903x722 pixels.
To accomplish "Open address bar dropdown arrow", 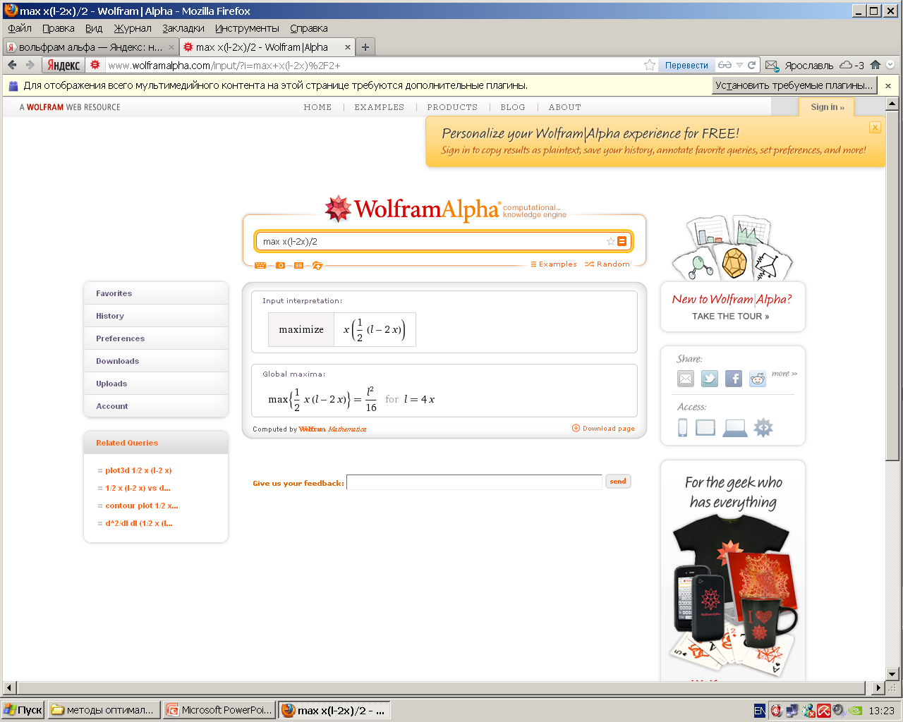I will coord(739,65).
